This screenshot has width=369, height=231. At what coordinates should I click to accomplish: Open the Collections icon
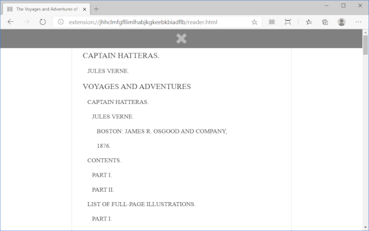pyautogui.click(x=325, y=22)
